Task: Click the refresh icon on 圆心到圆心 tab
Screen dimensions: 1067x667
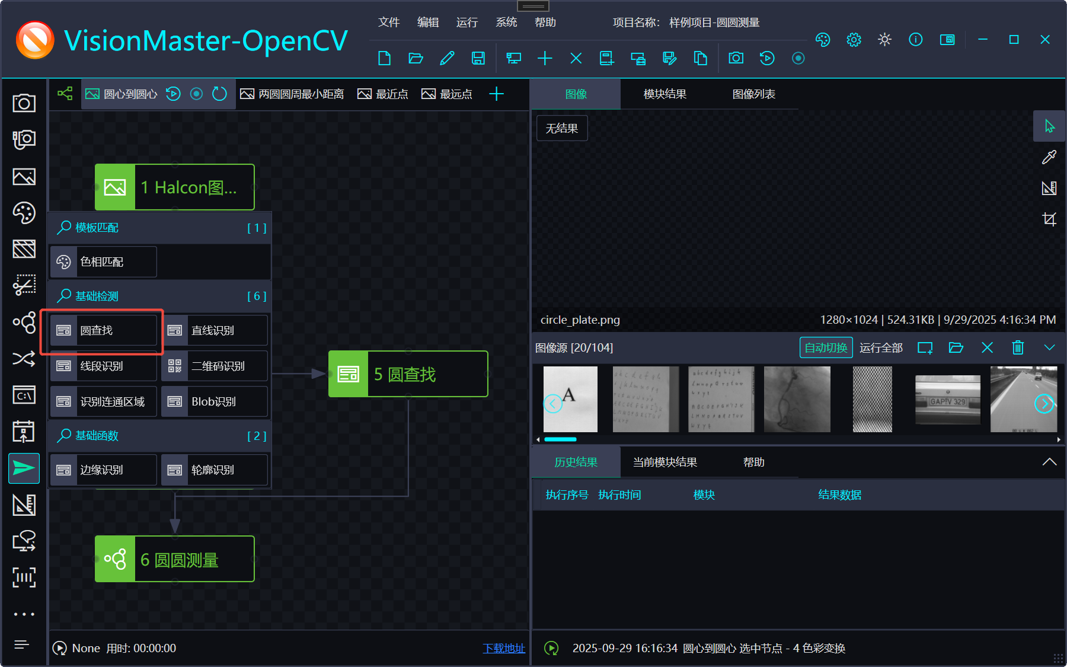Action: [x=219, y=94]
